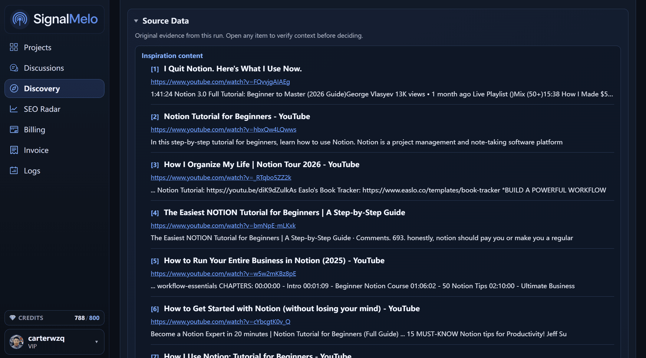
Task: Click the Invoice receipt icon
Action: click(x=14, y=150)
